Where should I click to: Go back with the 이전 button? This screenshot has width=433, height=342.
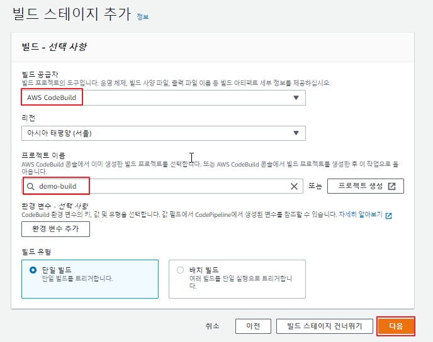(x=253, y=326)
